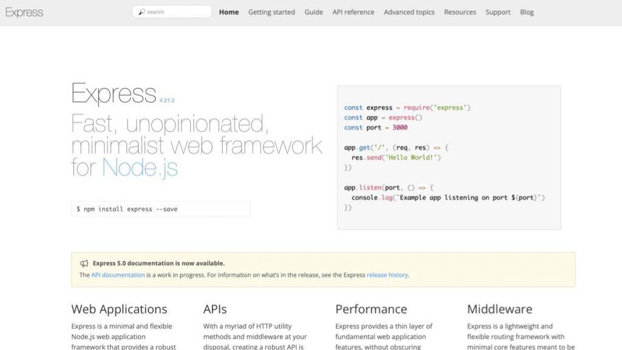The width and height of the screenshot is (622, 350).
Task: Click the 4.21.2 version link
Action: point(167,100)
